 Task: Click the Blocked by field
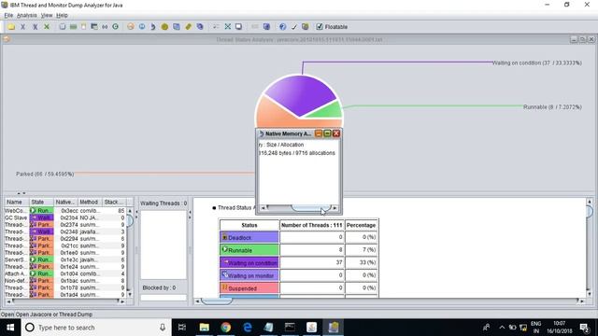[164, 298]
